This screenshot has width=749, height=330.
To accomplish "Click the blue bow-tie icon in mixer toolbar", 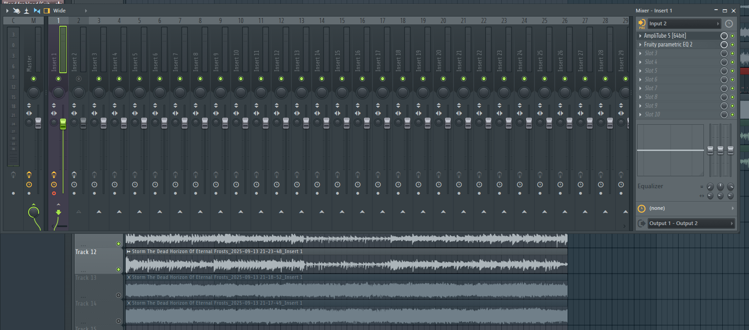I will (x=37, y=11).
